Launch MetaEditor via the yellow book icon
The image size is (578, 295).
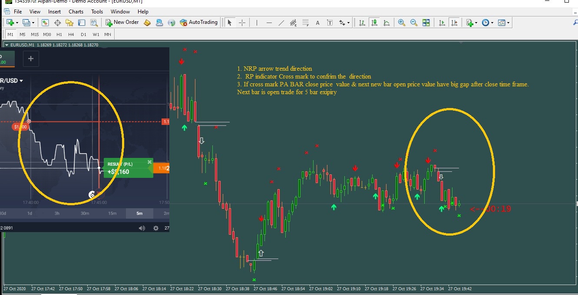pos(147,23)
